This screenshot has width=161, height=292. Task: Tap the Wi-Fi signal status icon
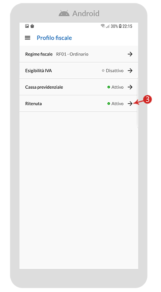coord(103,26)
